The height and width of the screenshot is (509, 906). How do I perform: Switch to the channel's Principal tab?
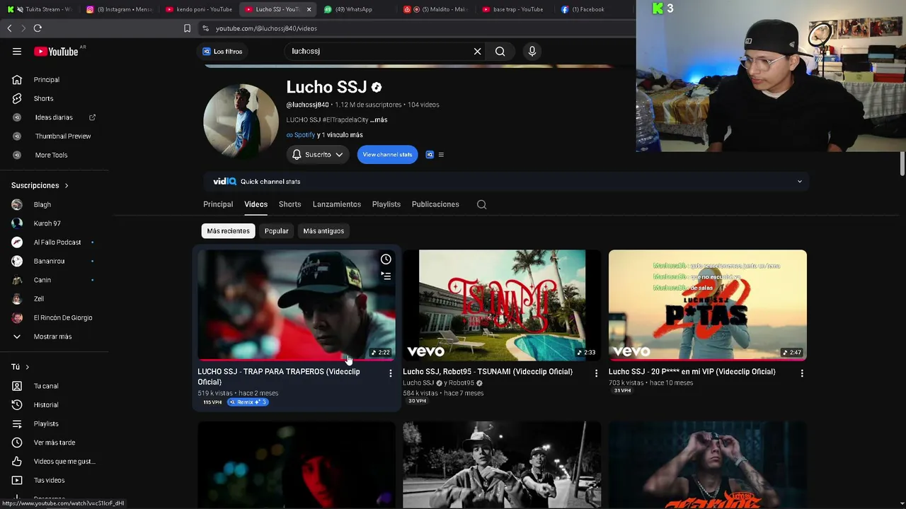(218, 204)
